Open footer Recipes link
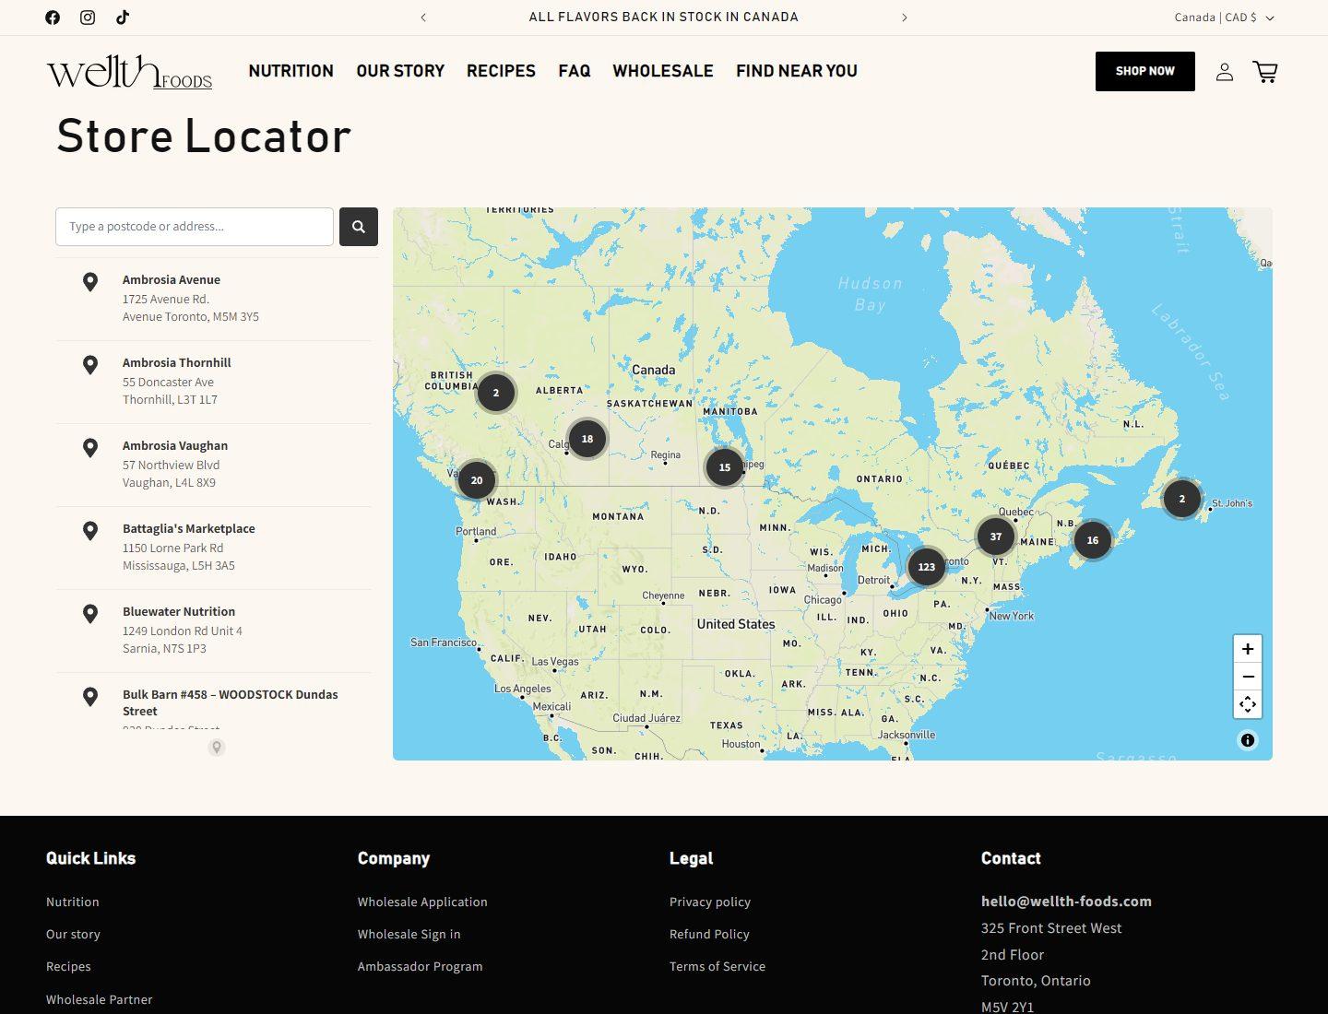The width and height of the screenshot is (1328, 1014). coord(68,966)
